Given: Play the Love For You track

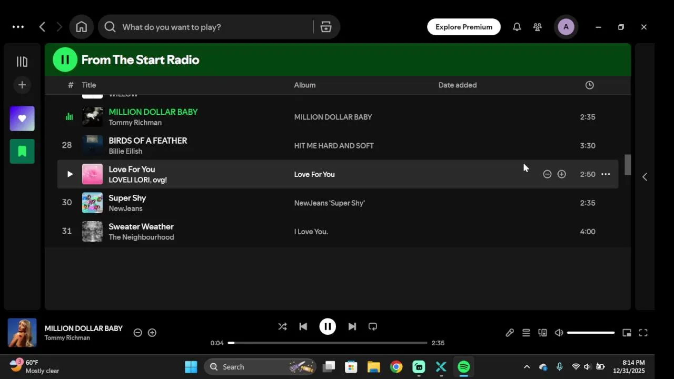Looking at the screenshot, I should [x=70, y=174].
